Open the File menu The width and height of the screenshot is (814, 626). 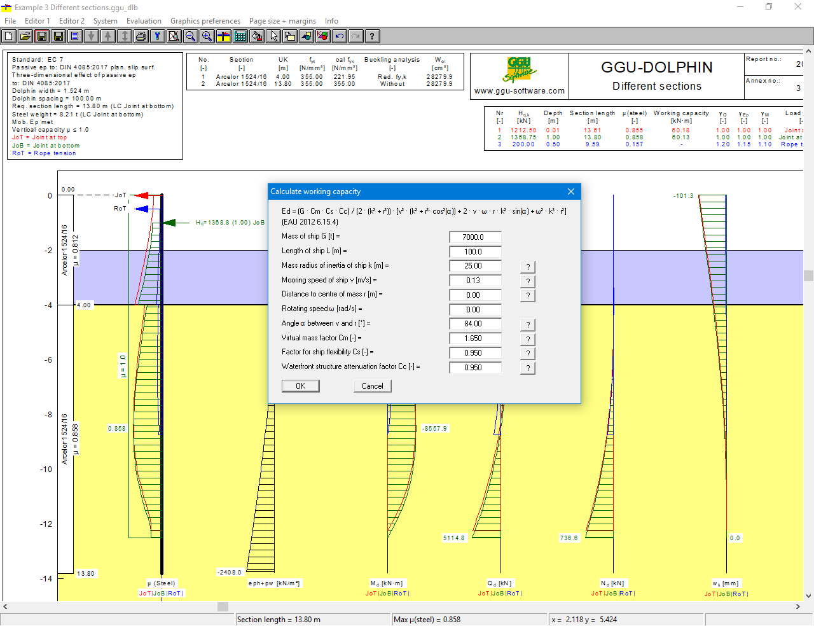click(x=10, y=21)
